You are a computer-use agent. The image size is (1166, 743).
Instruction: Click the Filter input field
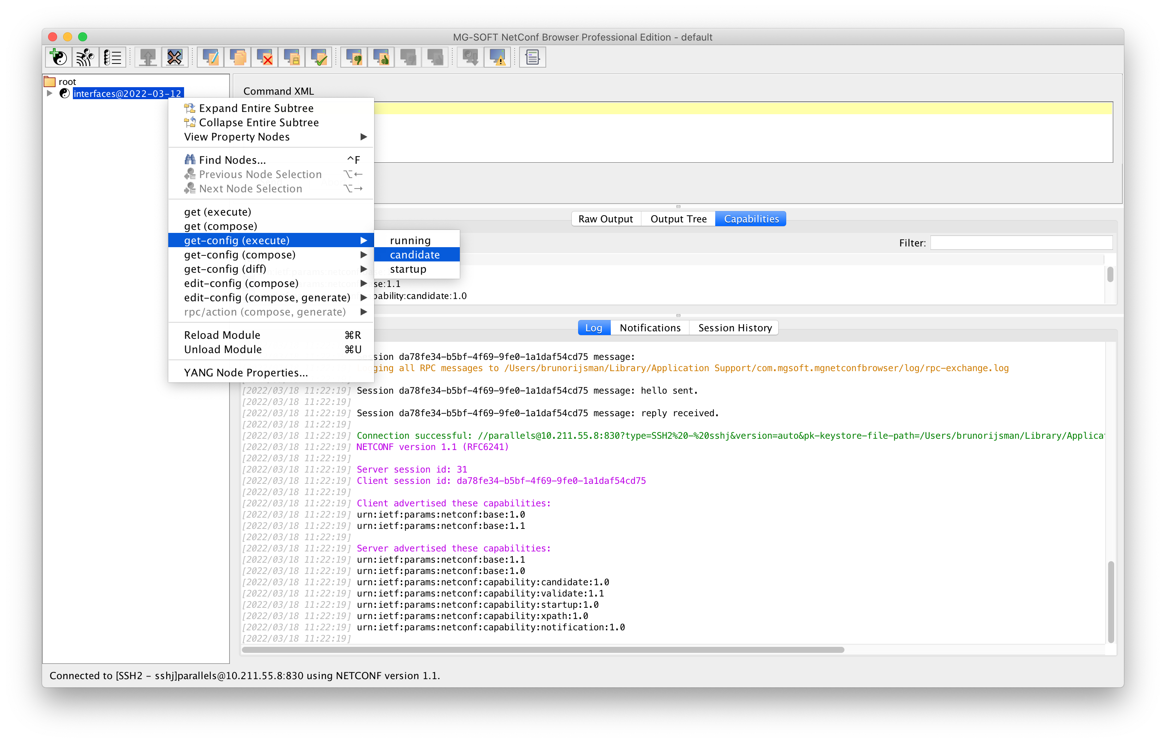click(x=1022, y=243)
